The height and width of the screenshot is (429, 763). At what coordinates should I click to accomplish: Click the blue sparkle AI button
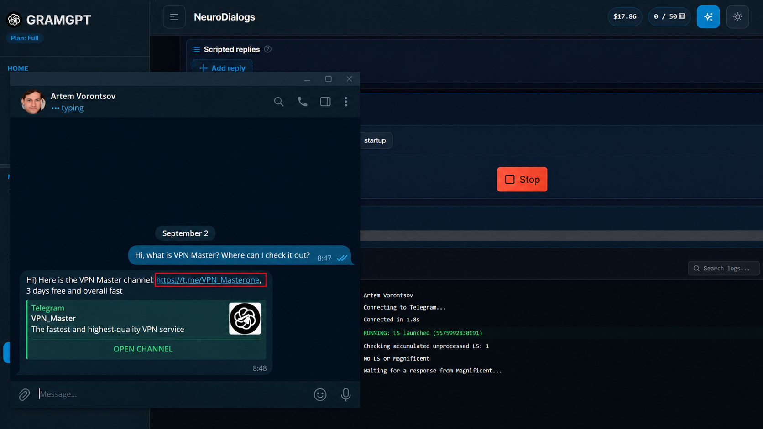pyautogui.click(x=708, y=17)
